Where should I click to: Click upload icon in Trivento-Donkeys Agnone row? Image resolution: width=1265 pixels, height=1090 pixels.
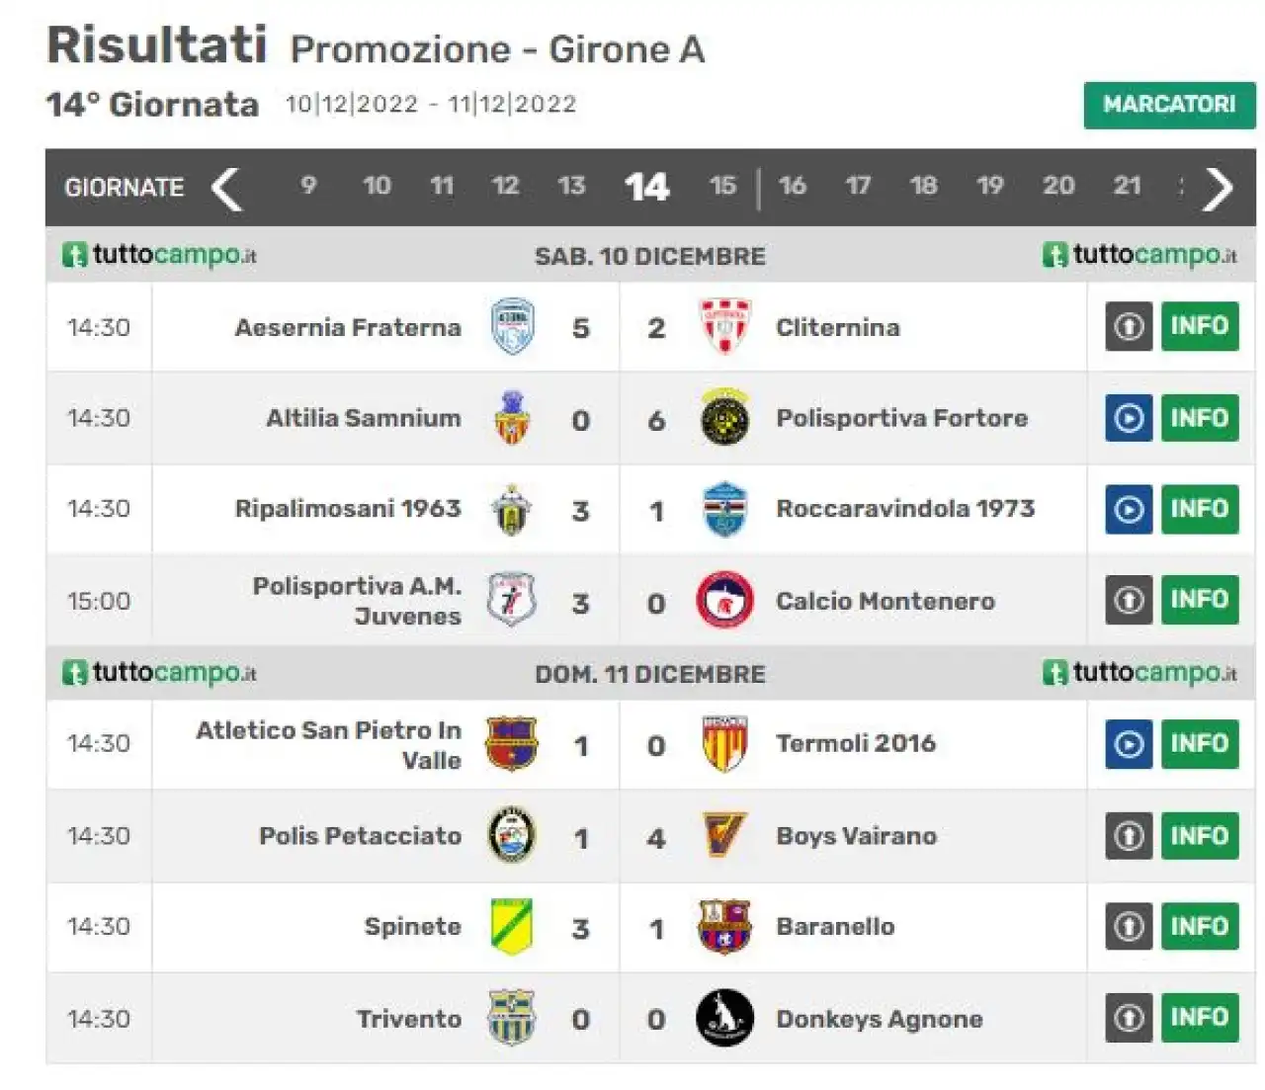point(1129,1018)
